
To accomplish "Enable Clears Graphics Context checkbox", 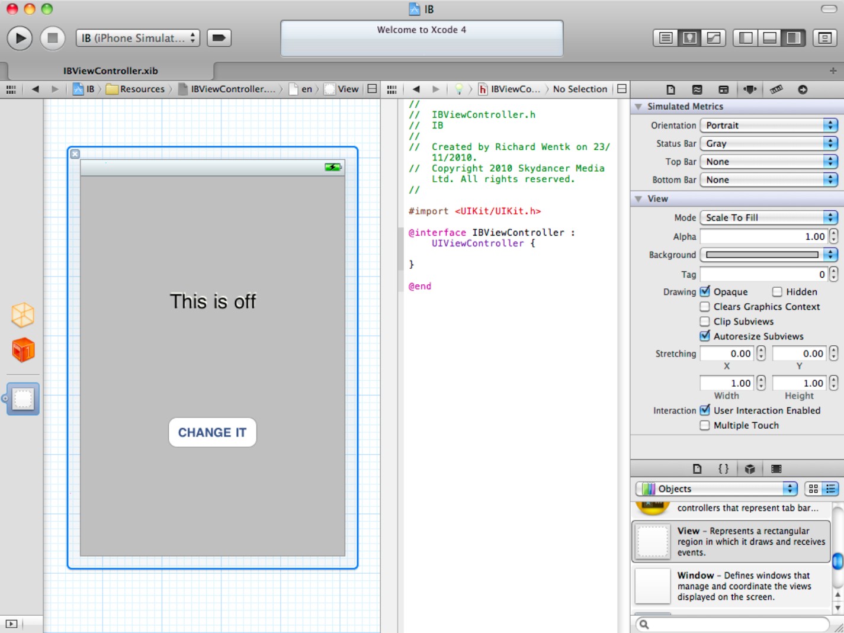I will 705,307.
